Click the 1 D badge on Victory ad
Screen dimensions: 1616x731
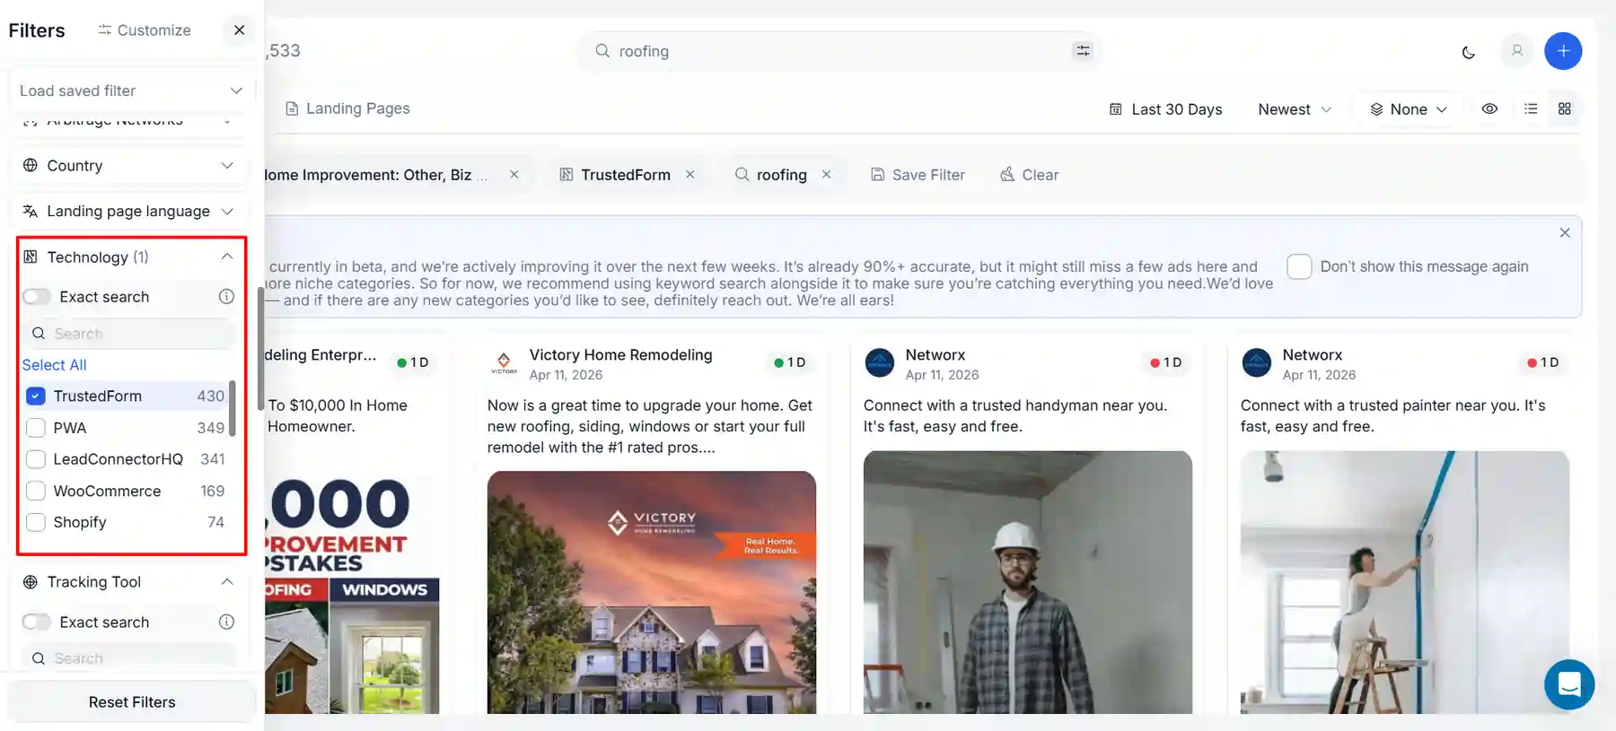point(790,362)
